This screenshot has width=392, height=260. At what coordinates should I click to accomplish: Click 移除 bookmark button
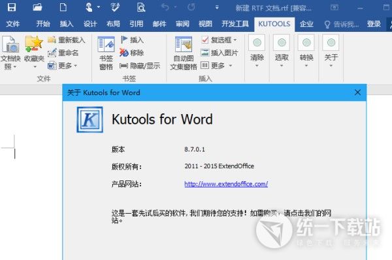click(132, 53)
